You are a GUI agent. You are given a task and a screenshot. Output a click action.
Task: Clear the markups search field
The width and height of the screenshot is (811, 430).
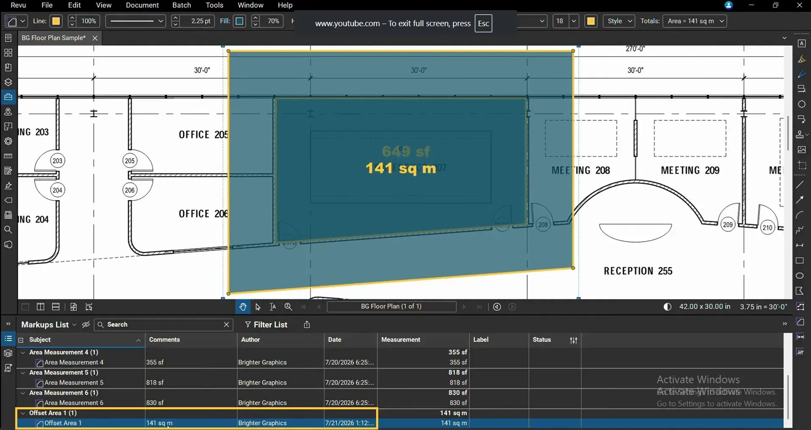pos(227,325)
